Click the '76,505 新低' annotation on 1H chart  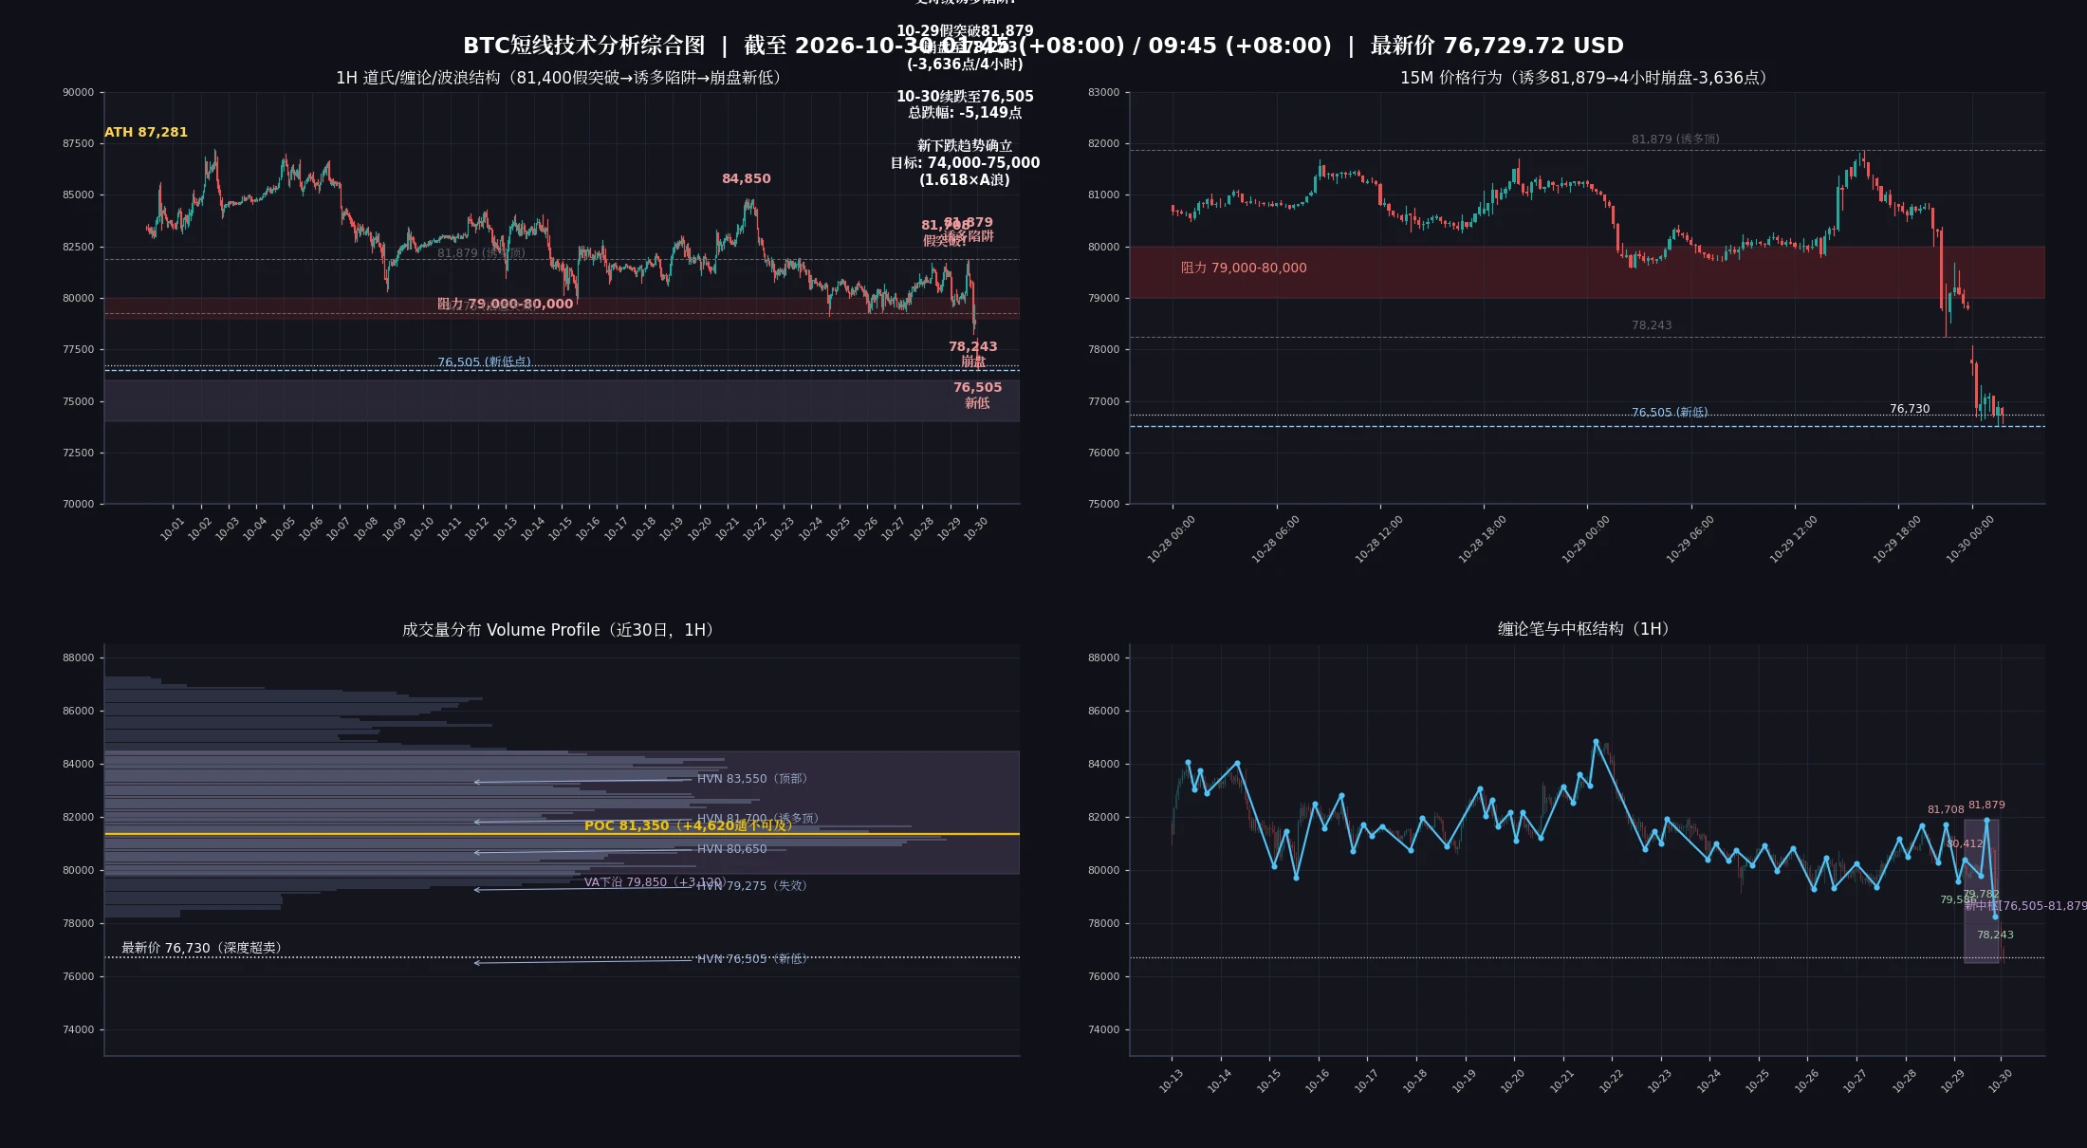point(978,395)
